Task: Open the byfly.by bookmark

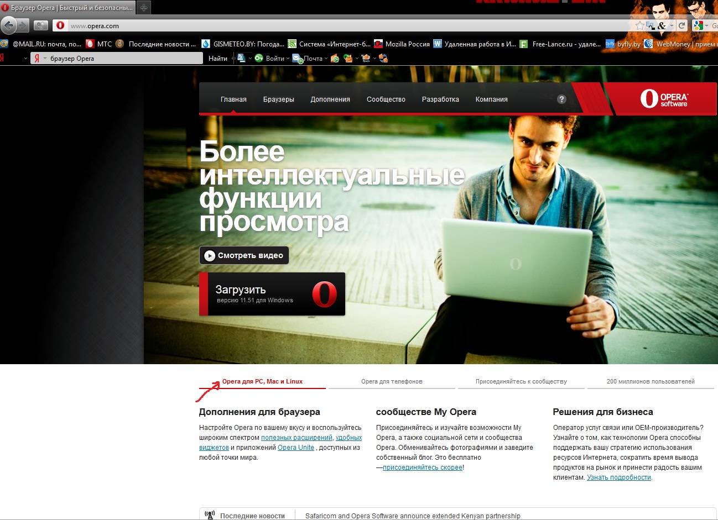Action: pyautogui.click(x=623, y=44)
